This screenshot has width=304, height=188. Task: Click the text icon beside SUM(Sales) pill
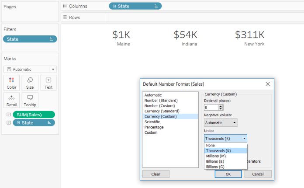(x=7, y=115)
